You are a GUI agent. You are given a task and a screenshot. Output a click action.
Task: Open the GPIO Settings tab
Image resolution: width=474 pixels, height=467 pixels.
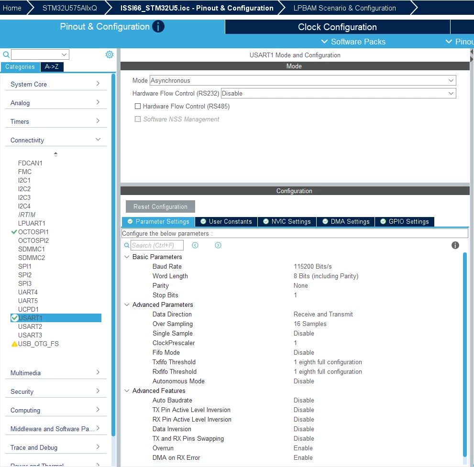405,221
